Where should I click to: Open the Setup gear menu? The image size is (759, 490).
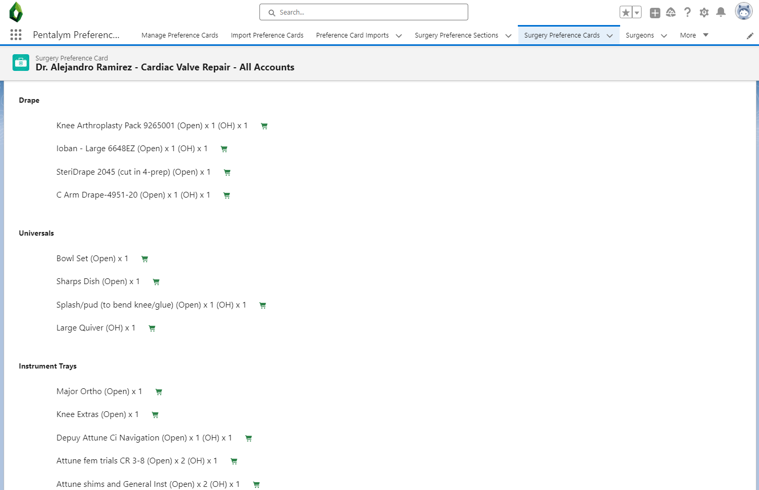click(704, 13)
